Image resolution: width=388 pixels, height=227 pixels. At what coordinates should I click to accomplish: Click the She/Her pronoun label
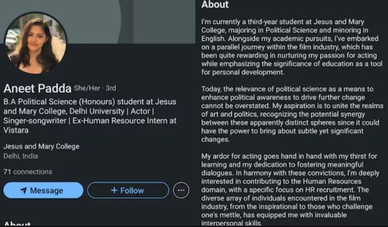coord(87,88)
